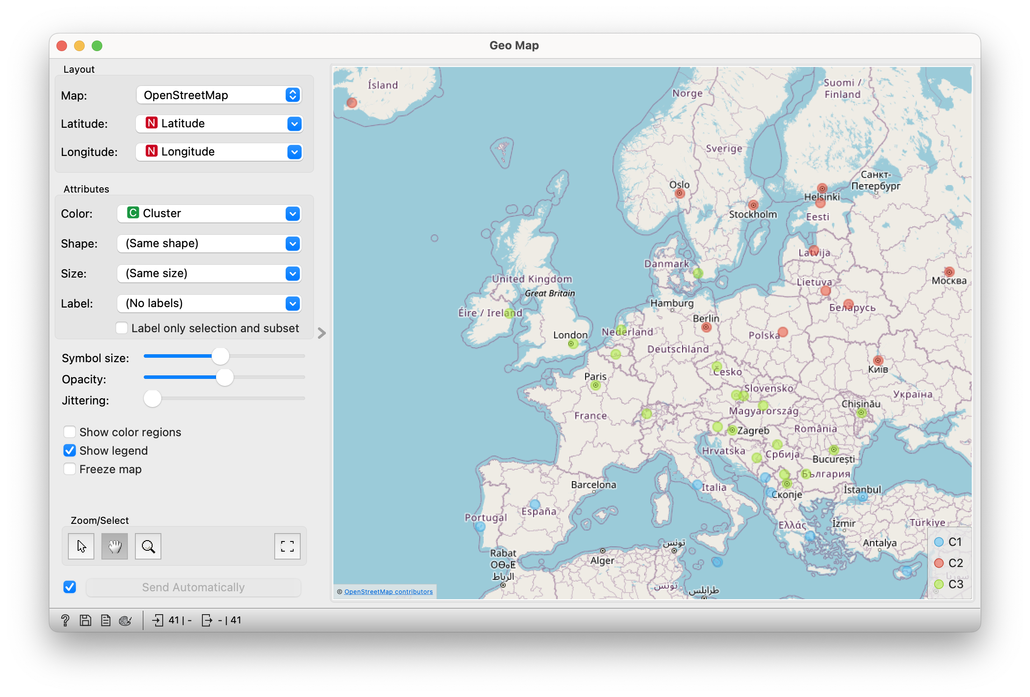Activate the hand pan tool

point(115,546)
